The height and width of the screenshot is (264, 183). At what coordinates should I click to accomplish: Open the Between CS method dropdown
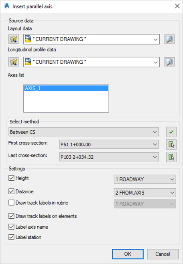(83, 132)
